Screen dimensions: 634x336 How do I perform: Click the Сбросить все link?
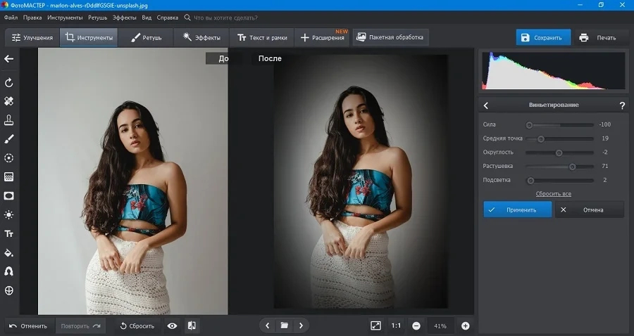tap(554, 194)
